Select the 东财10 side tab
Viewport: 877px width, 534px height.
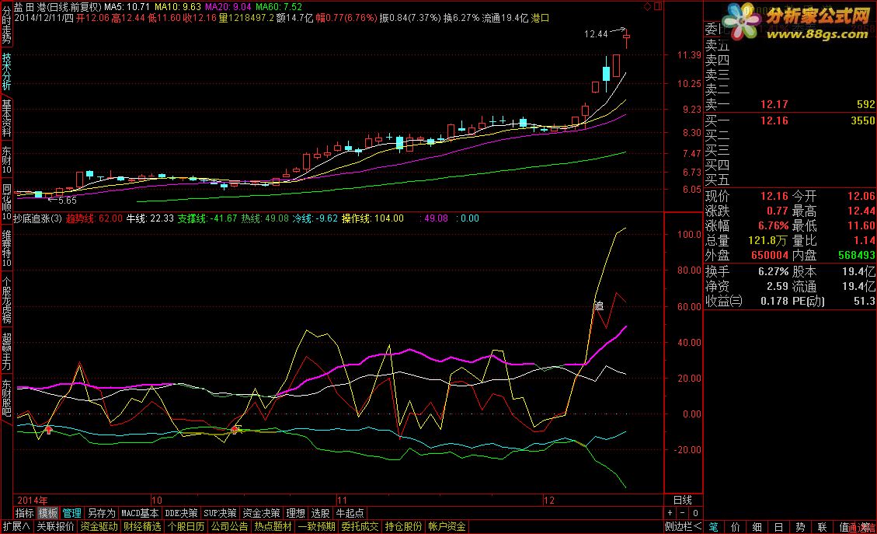click(x=6, y=160)
